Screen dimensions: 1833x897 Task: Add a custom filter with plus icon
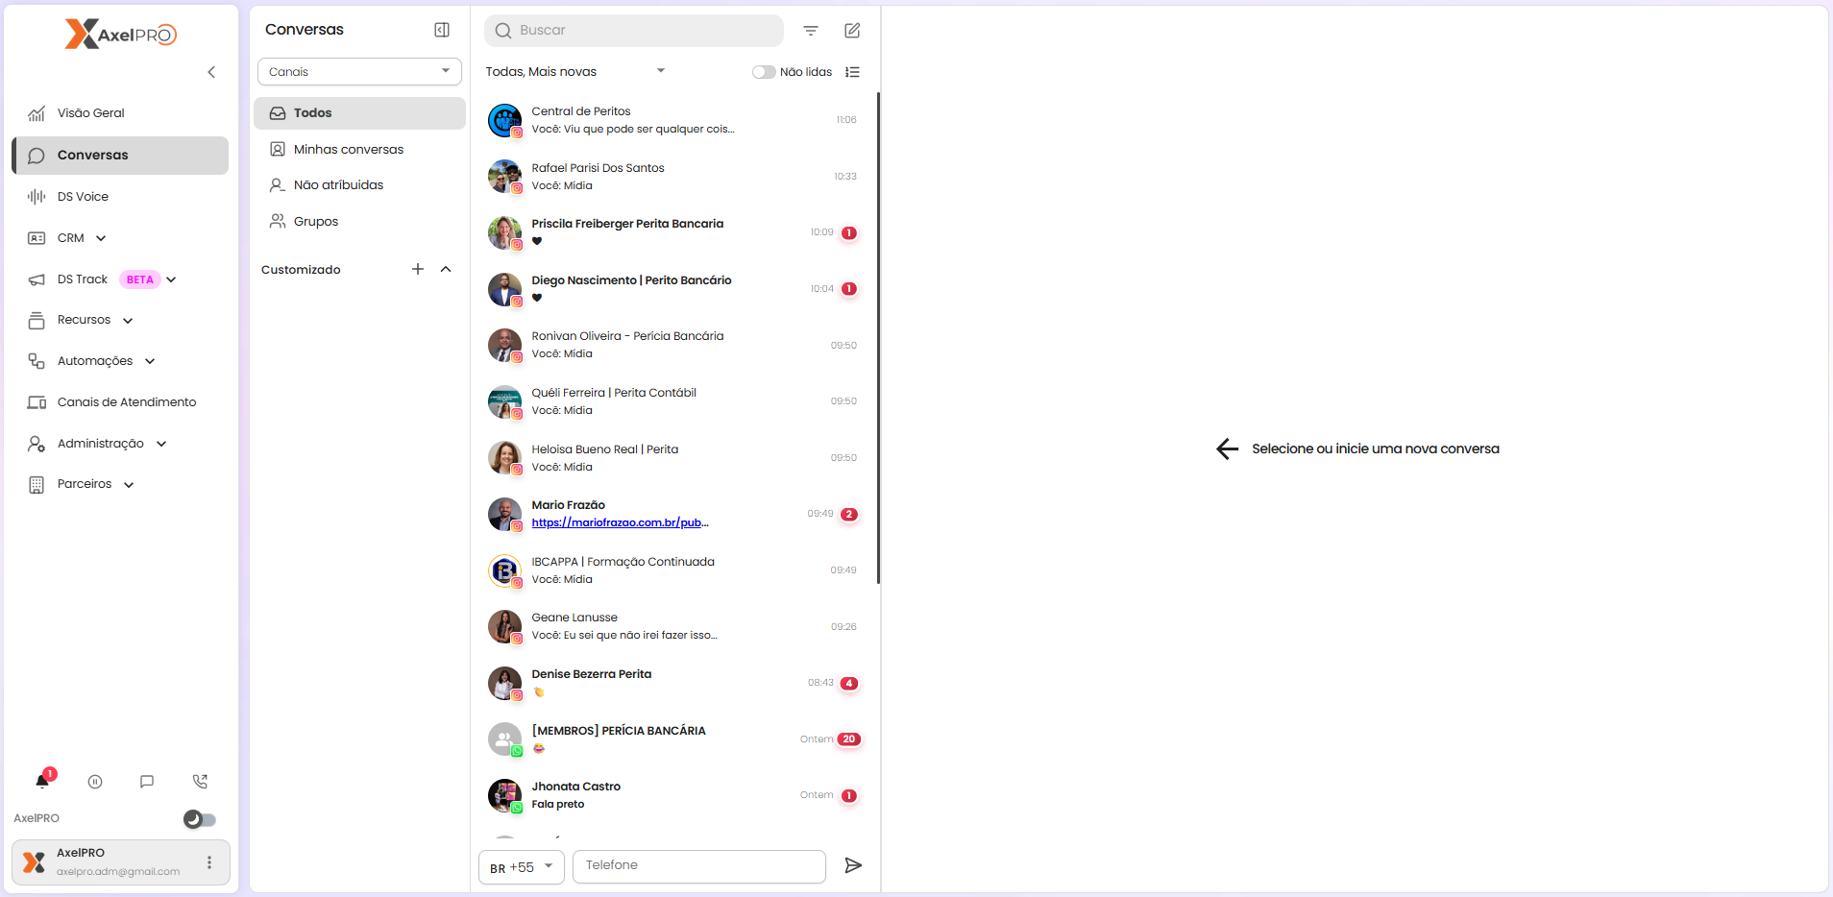[418, 269]
